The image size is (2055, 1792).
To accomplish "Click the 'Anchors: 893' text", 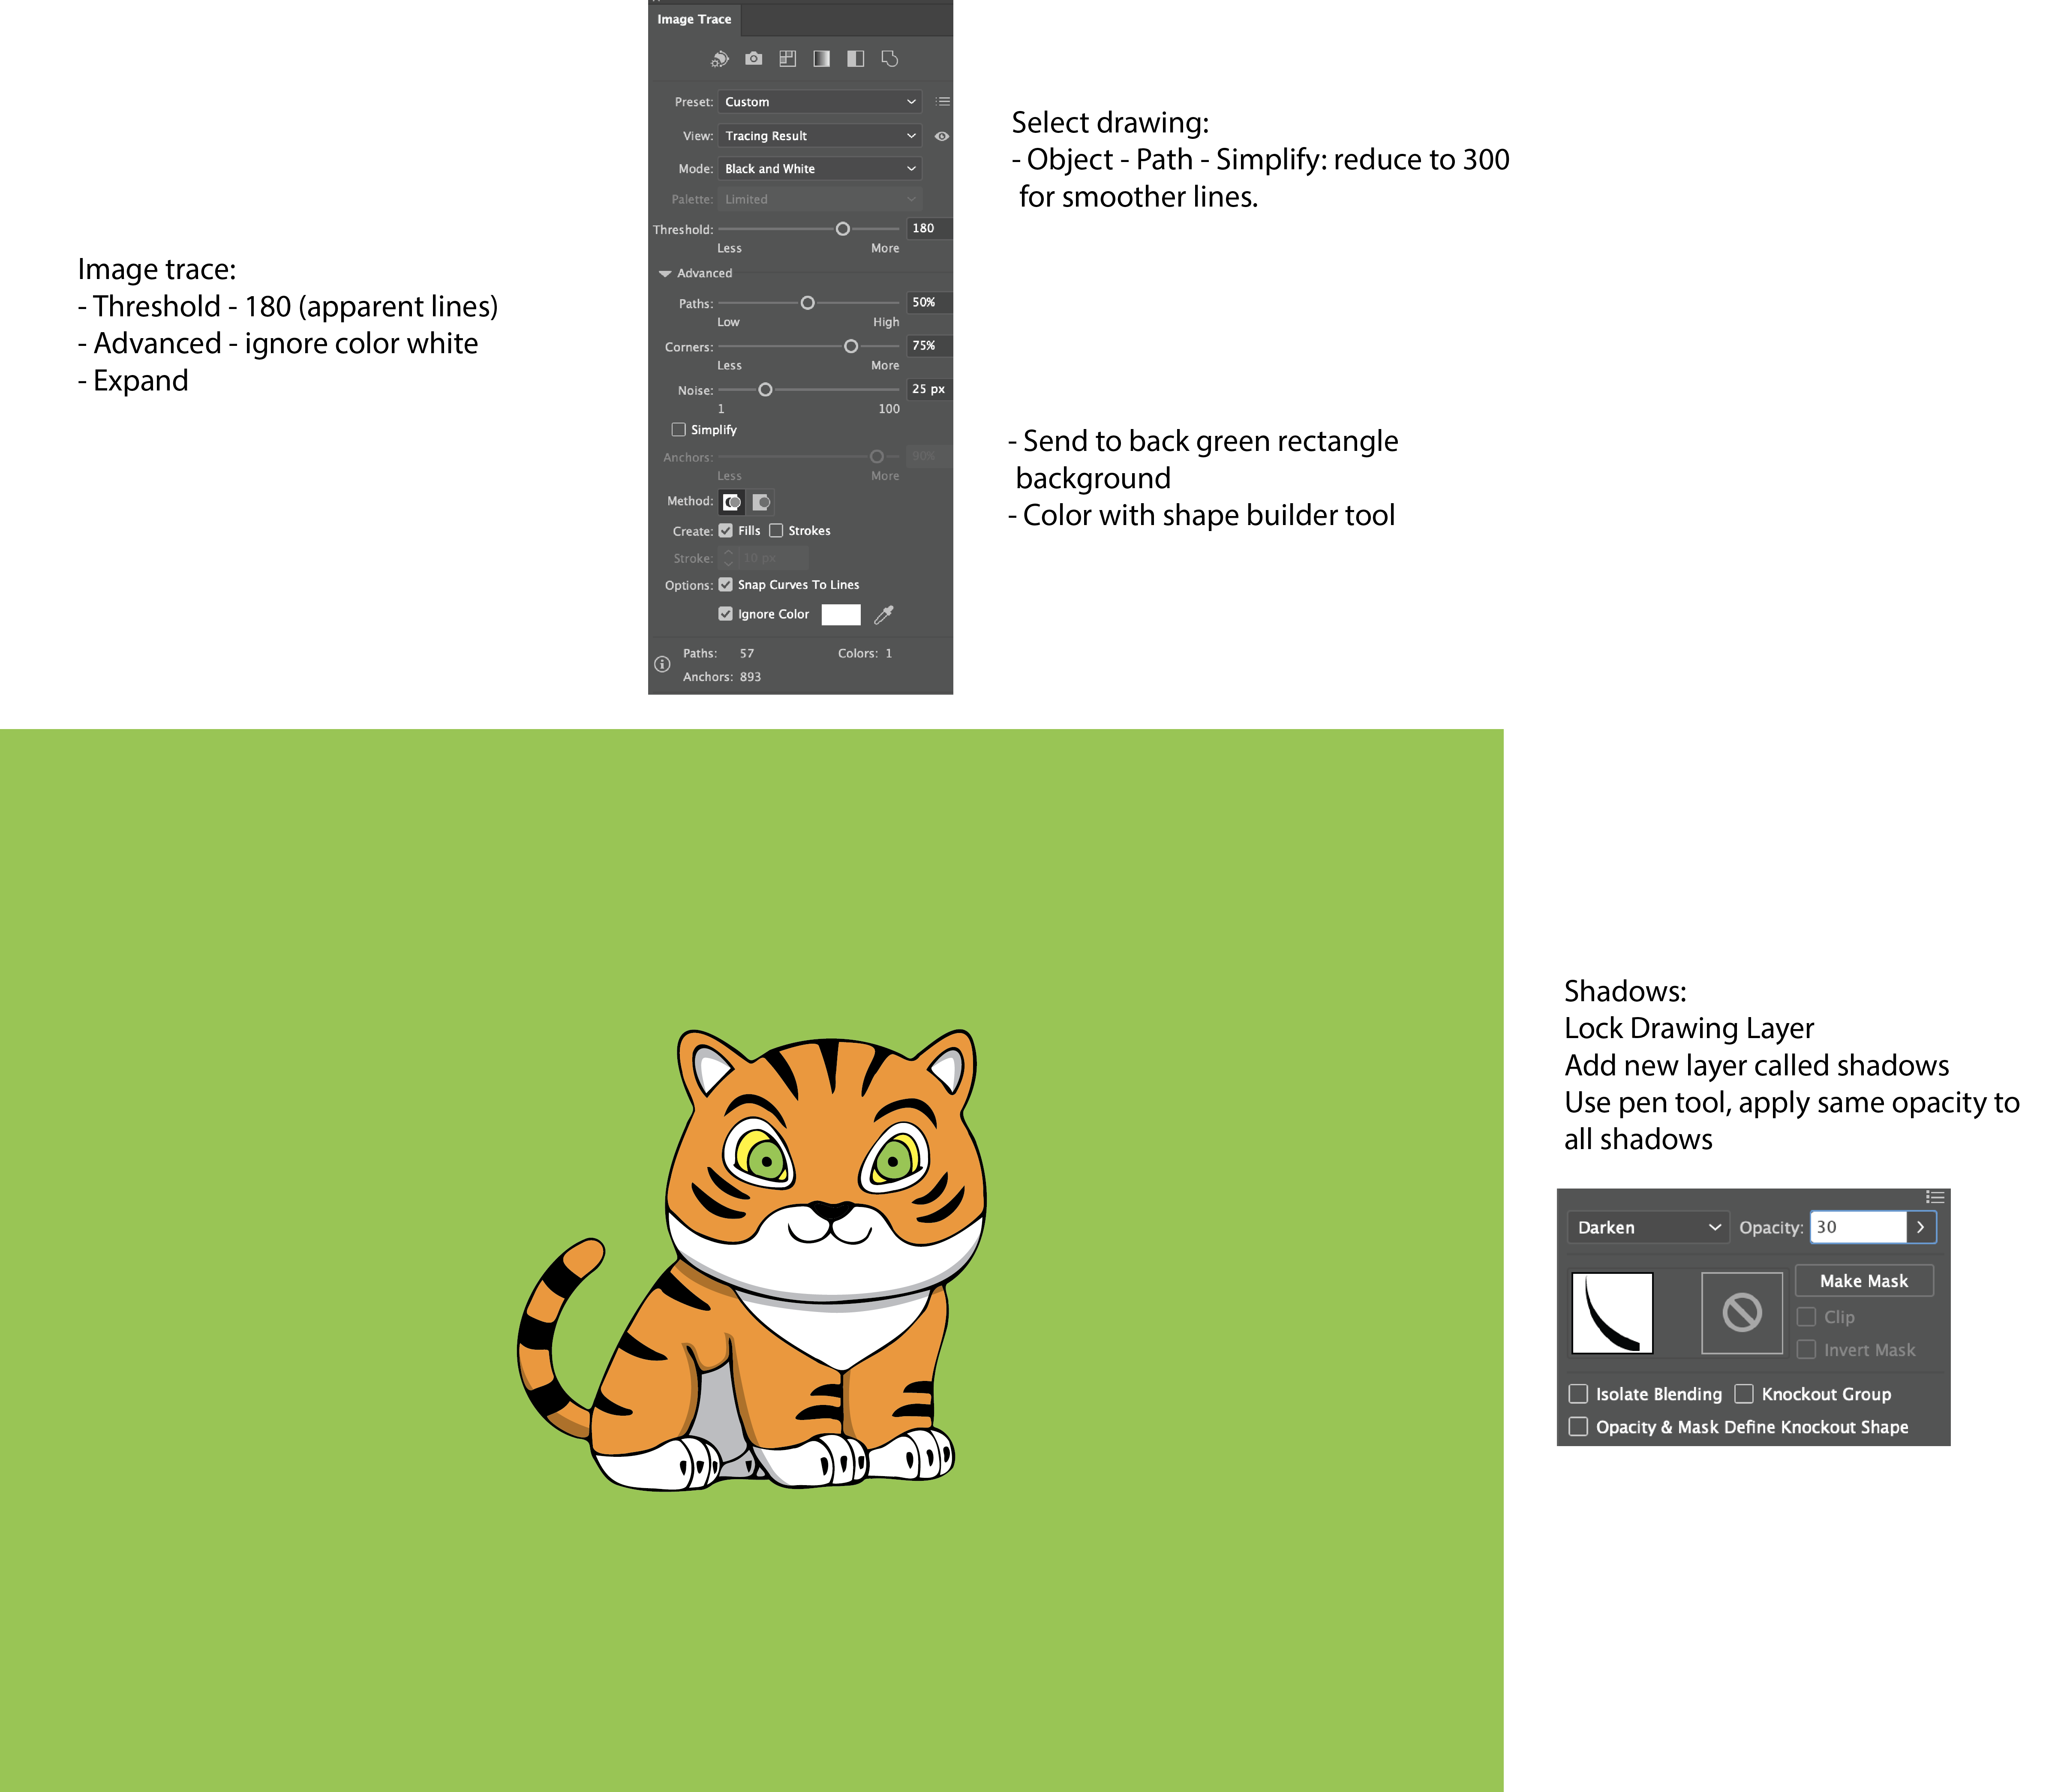I will [722, 677].
